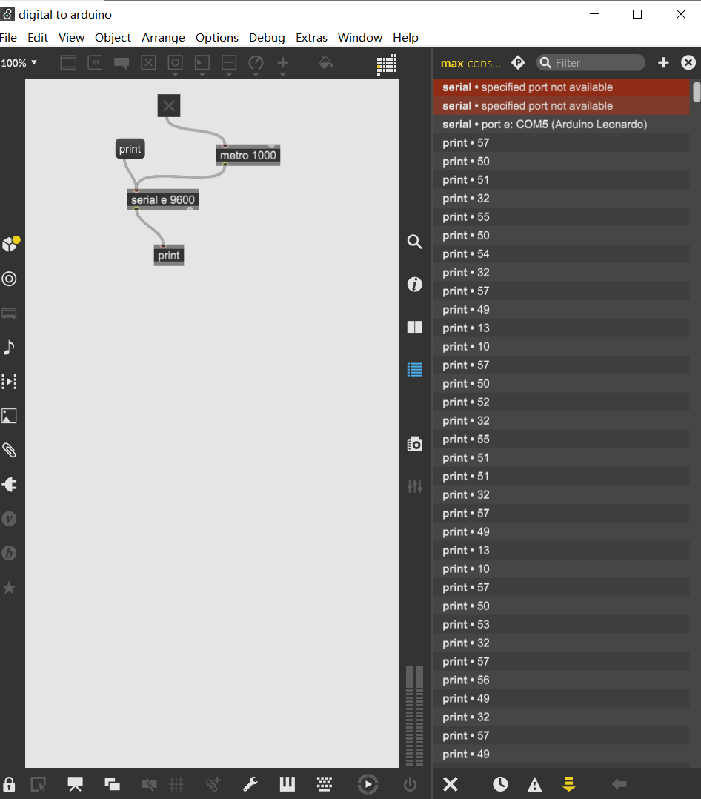Click the console vertical scrollbar thumb
701x799 pixels.
697,92
